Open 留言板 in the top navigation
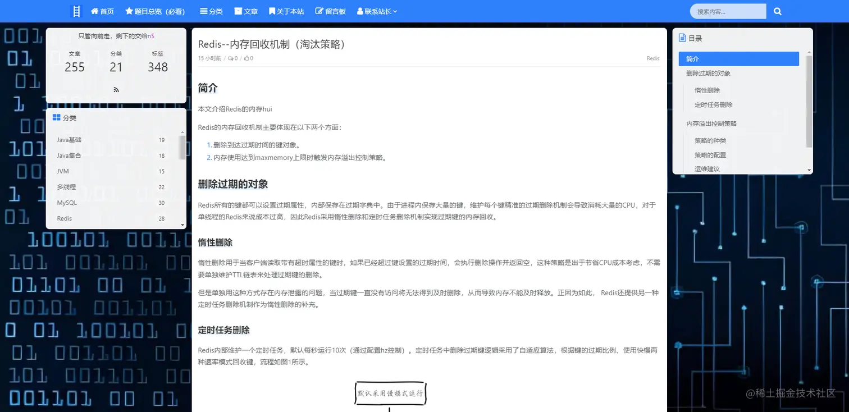The image size is (849, 412). tap(331, 11)
